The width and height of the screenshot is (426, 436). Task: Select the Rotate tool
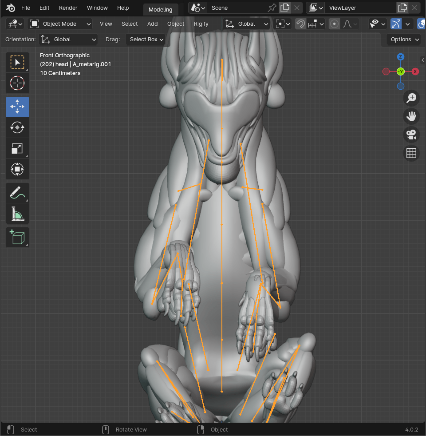[x=17, y=127]
